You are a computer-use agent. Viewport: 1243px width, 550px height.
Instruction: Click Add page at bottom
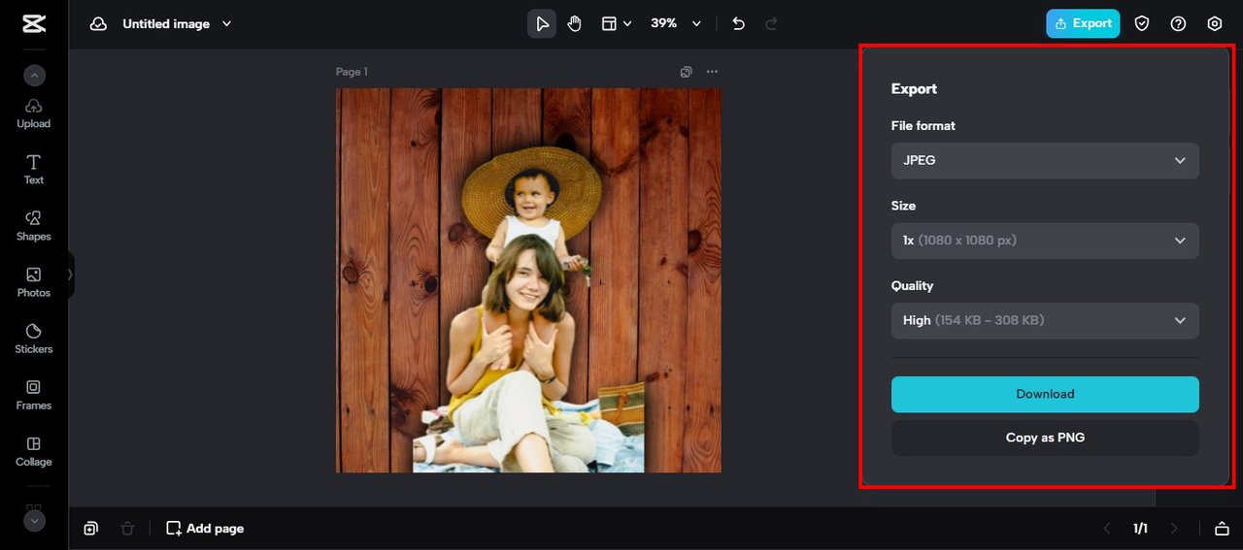205,529
